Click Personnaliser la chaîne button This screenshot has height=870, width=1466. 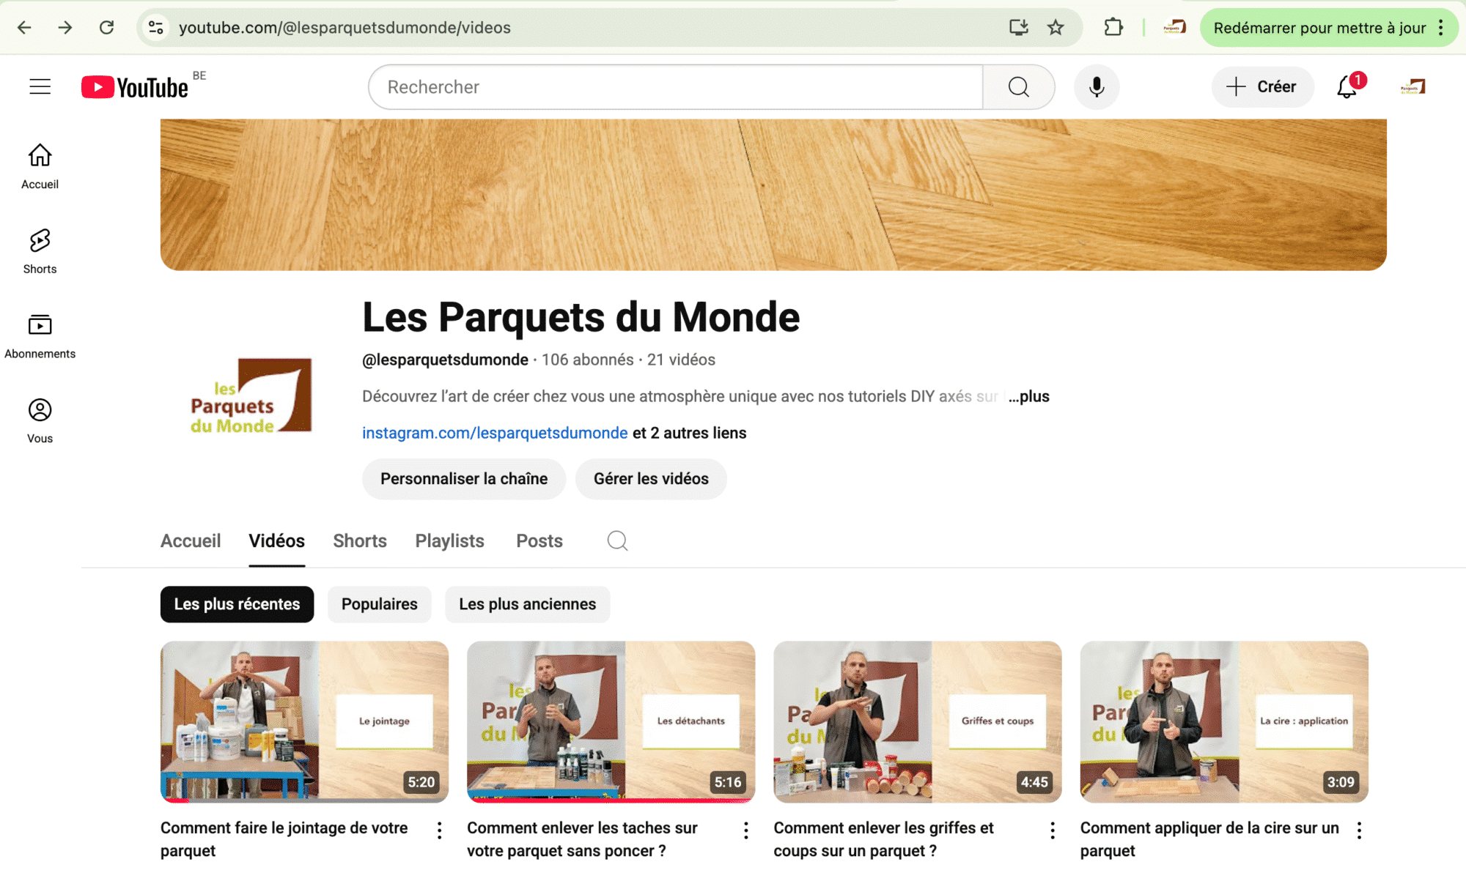click(463, 479)
